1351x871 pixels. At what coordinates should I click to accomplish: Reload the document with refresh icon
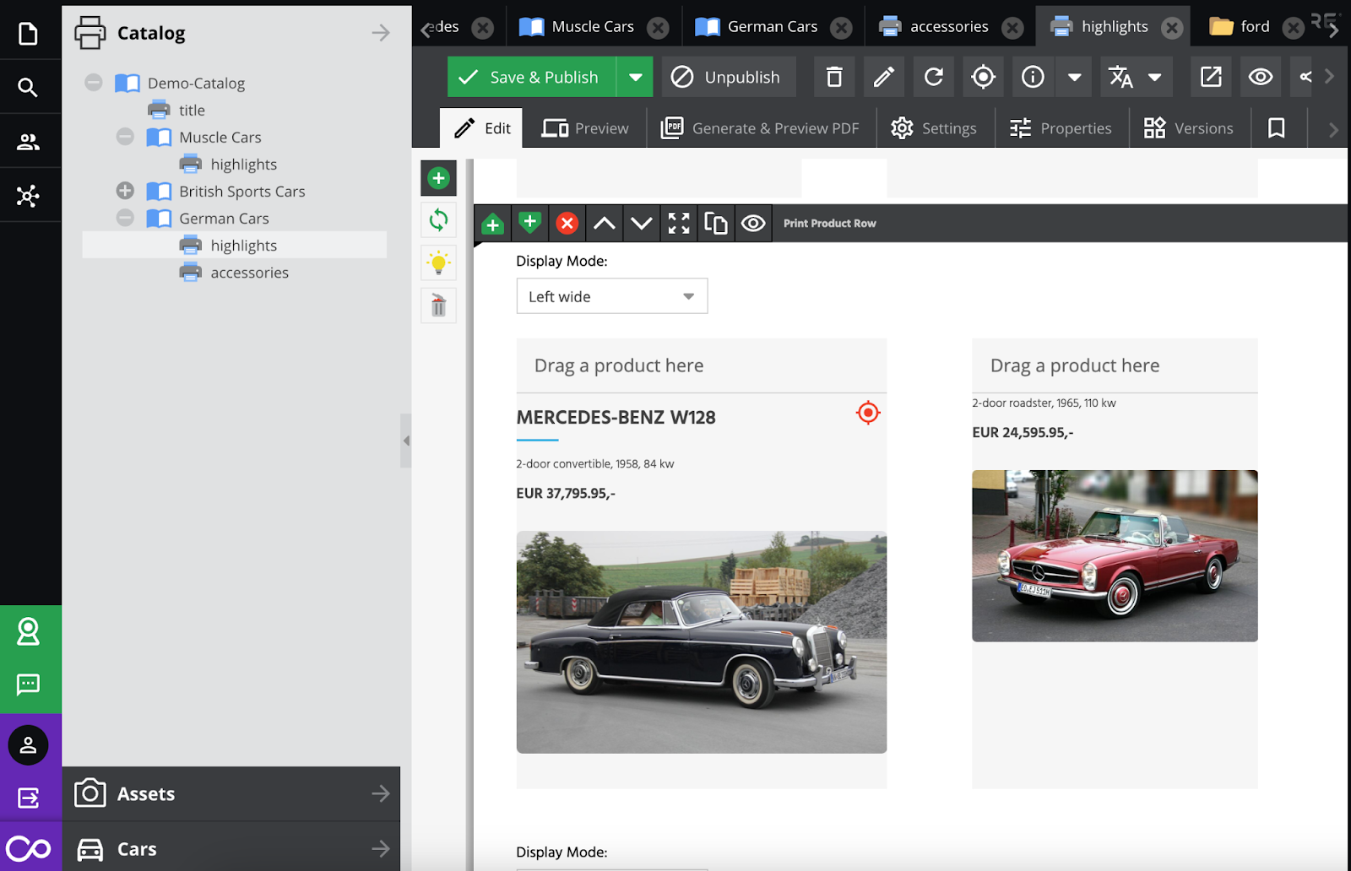[x=933, y=78]
